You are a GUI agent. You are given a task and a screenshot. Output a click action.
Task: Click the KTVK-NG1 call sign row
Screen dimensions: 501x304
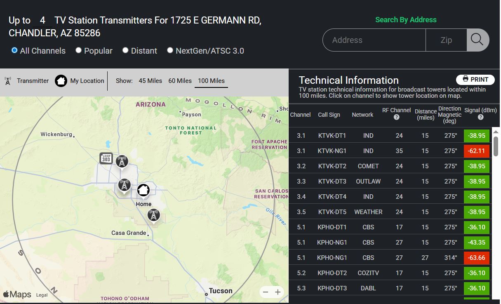[x=390, y=151]
